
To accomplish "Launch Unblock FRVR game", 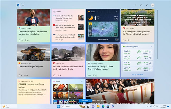I will [76, 88].
